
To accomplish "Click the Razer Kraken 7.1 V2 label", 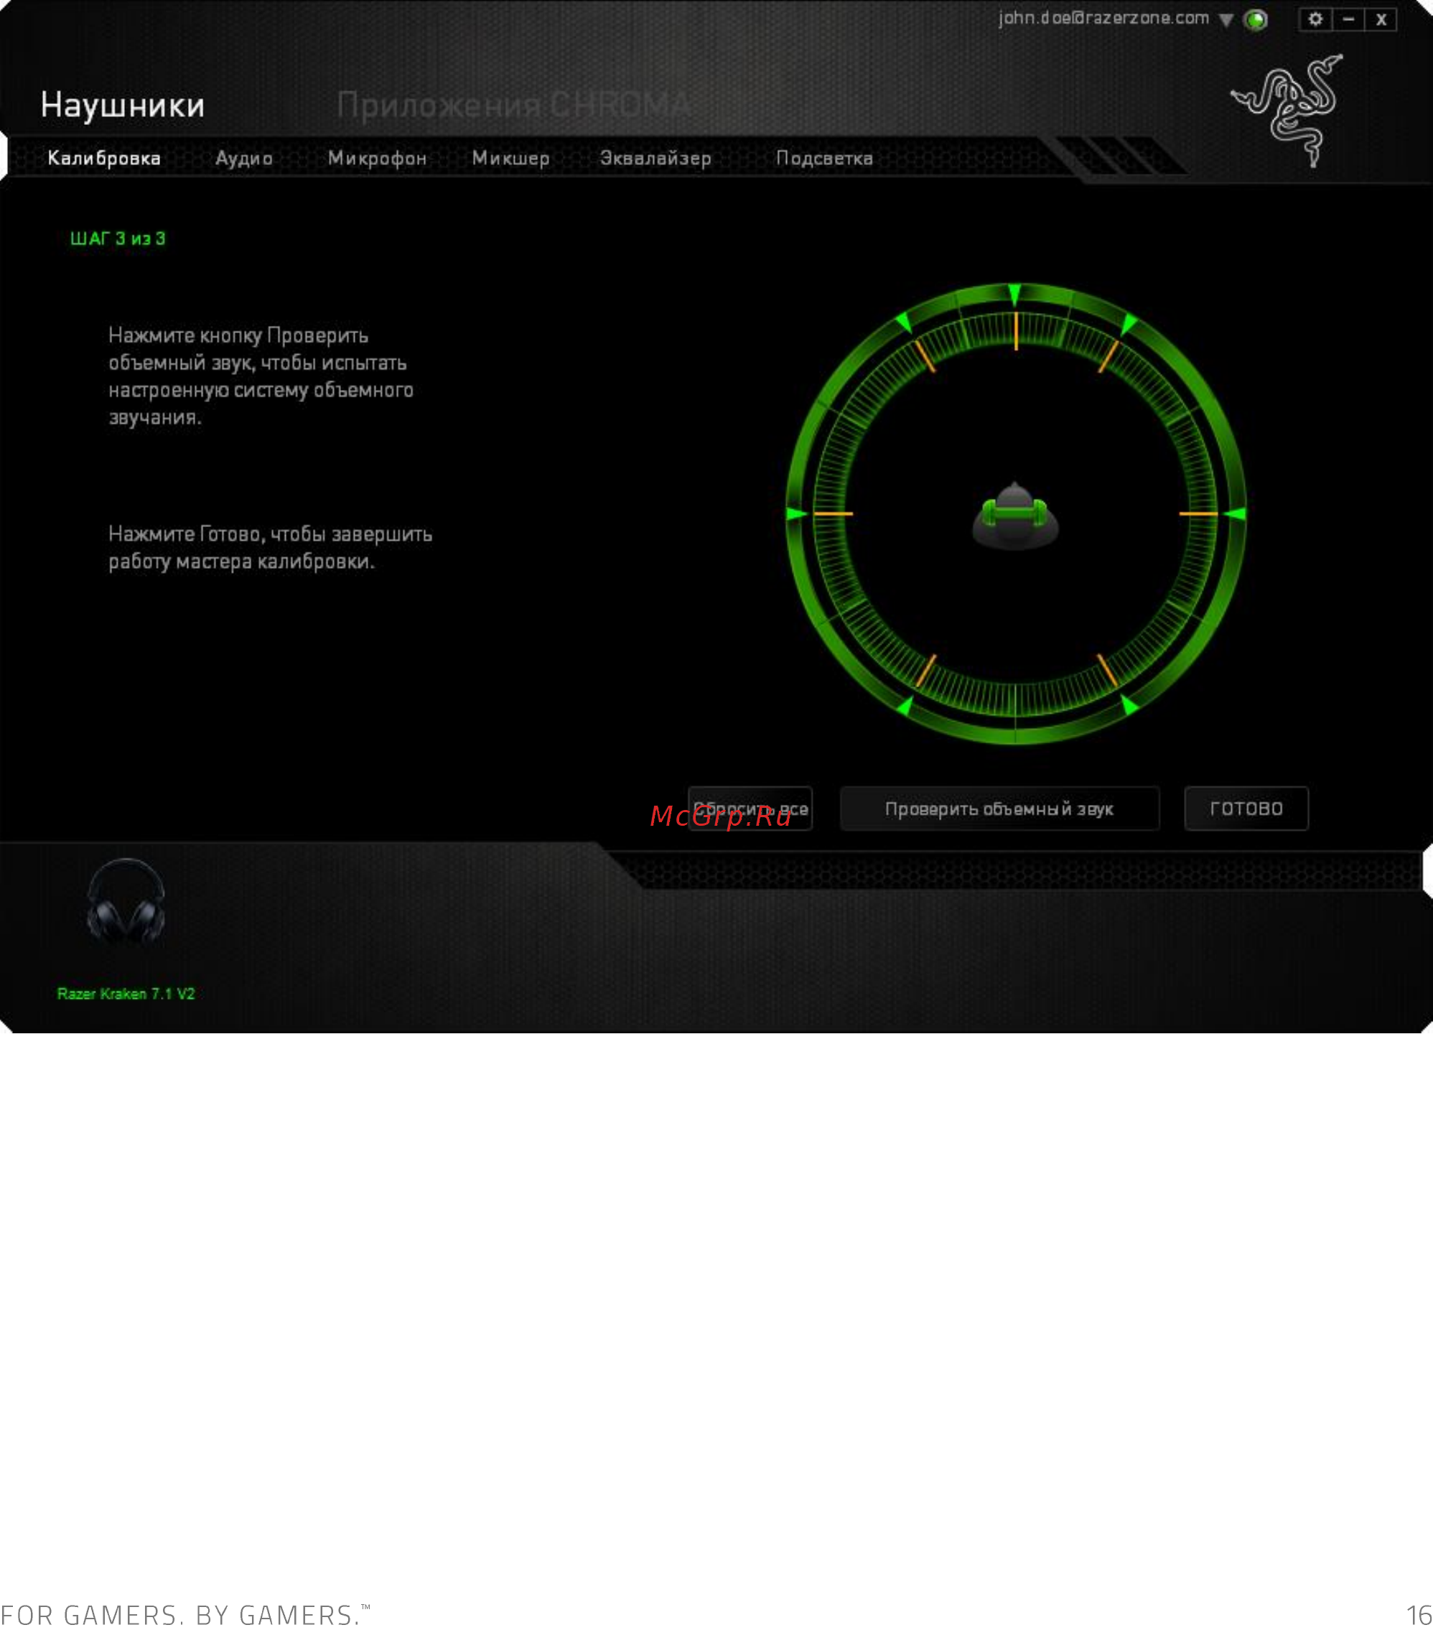I will click(x=126, y=994).
